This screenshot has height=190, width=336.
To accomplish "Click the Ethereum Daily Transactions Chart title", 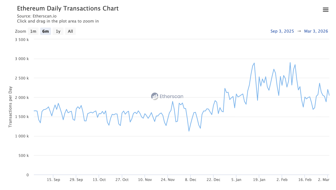I will click(x=68, y=8).
